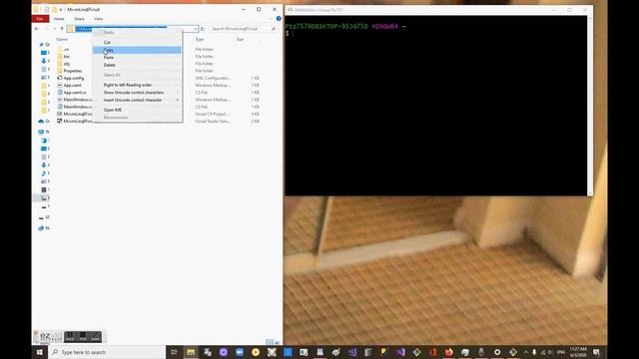Stop the ezvid recording
Image resolution: width=639 pixels, height=359 pixels.
click(x=83, y=337)
